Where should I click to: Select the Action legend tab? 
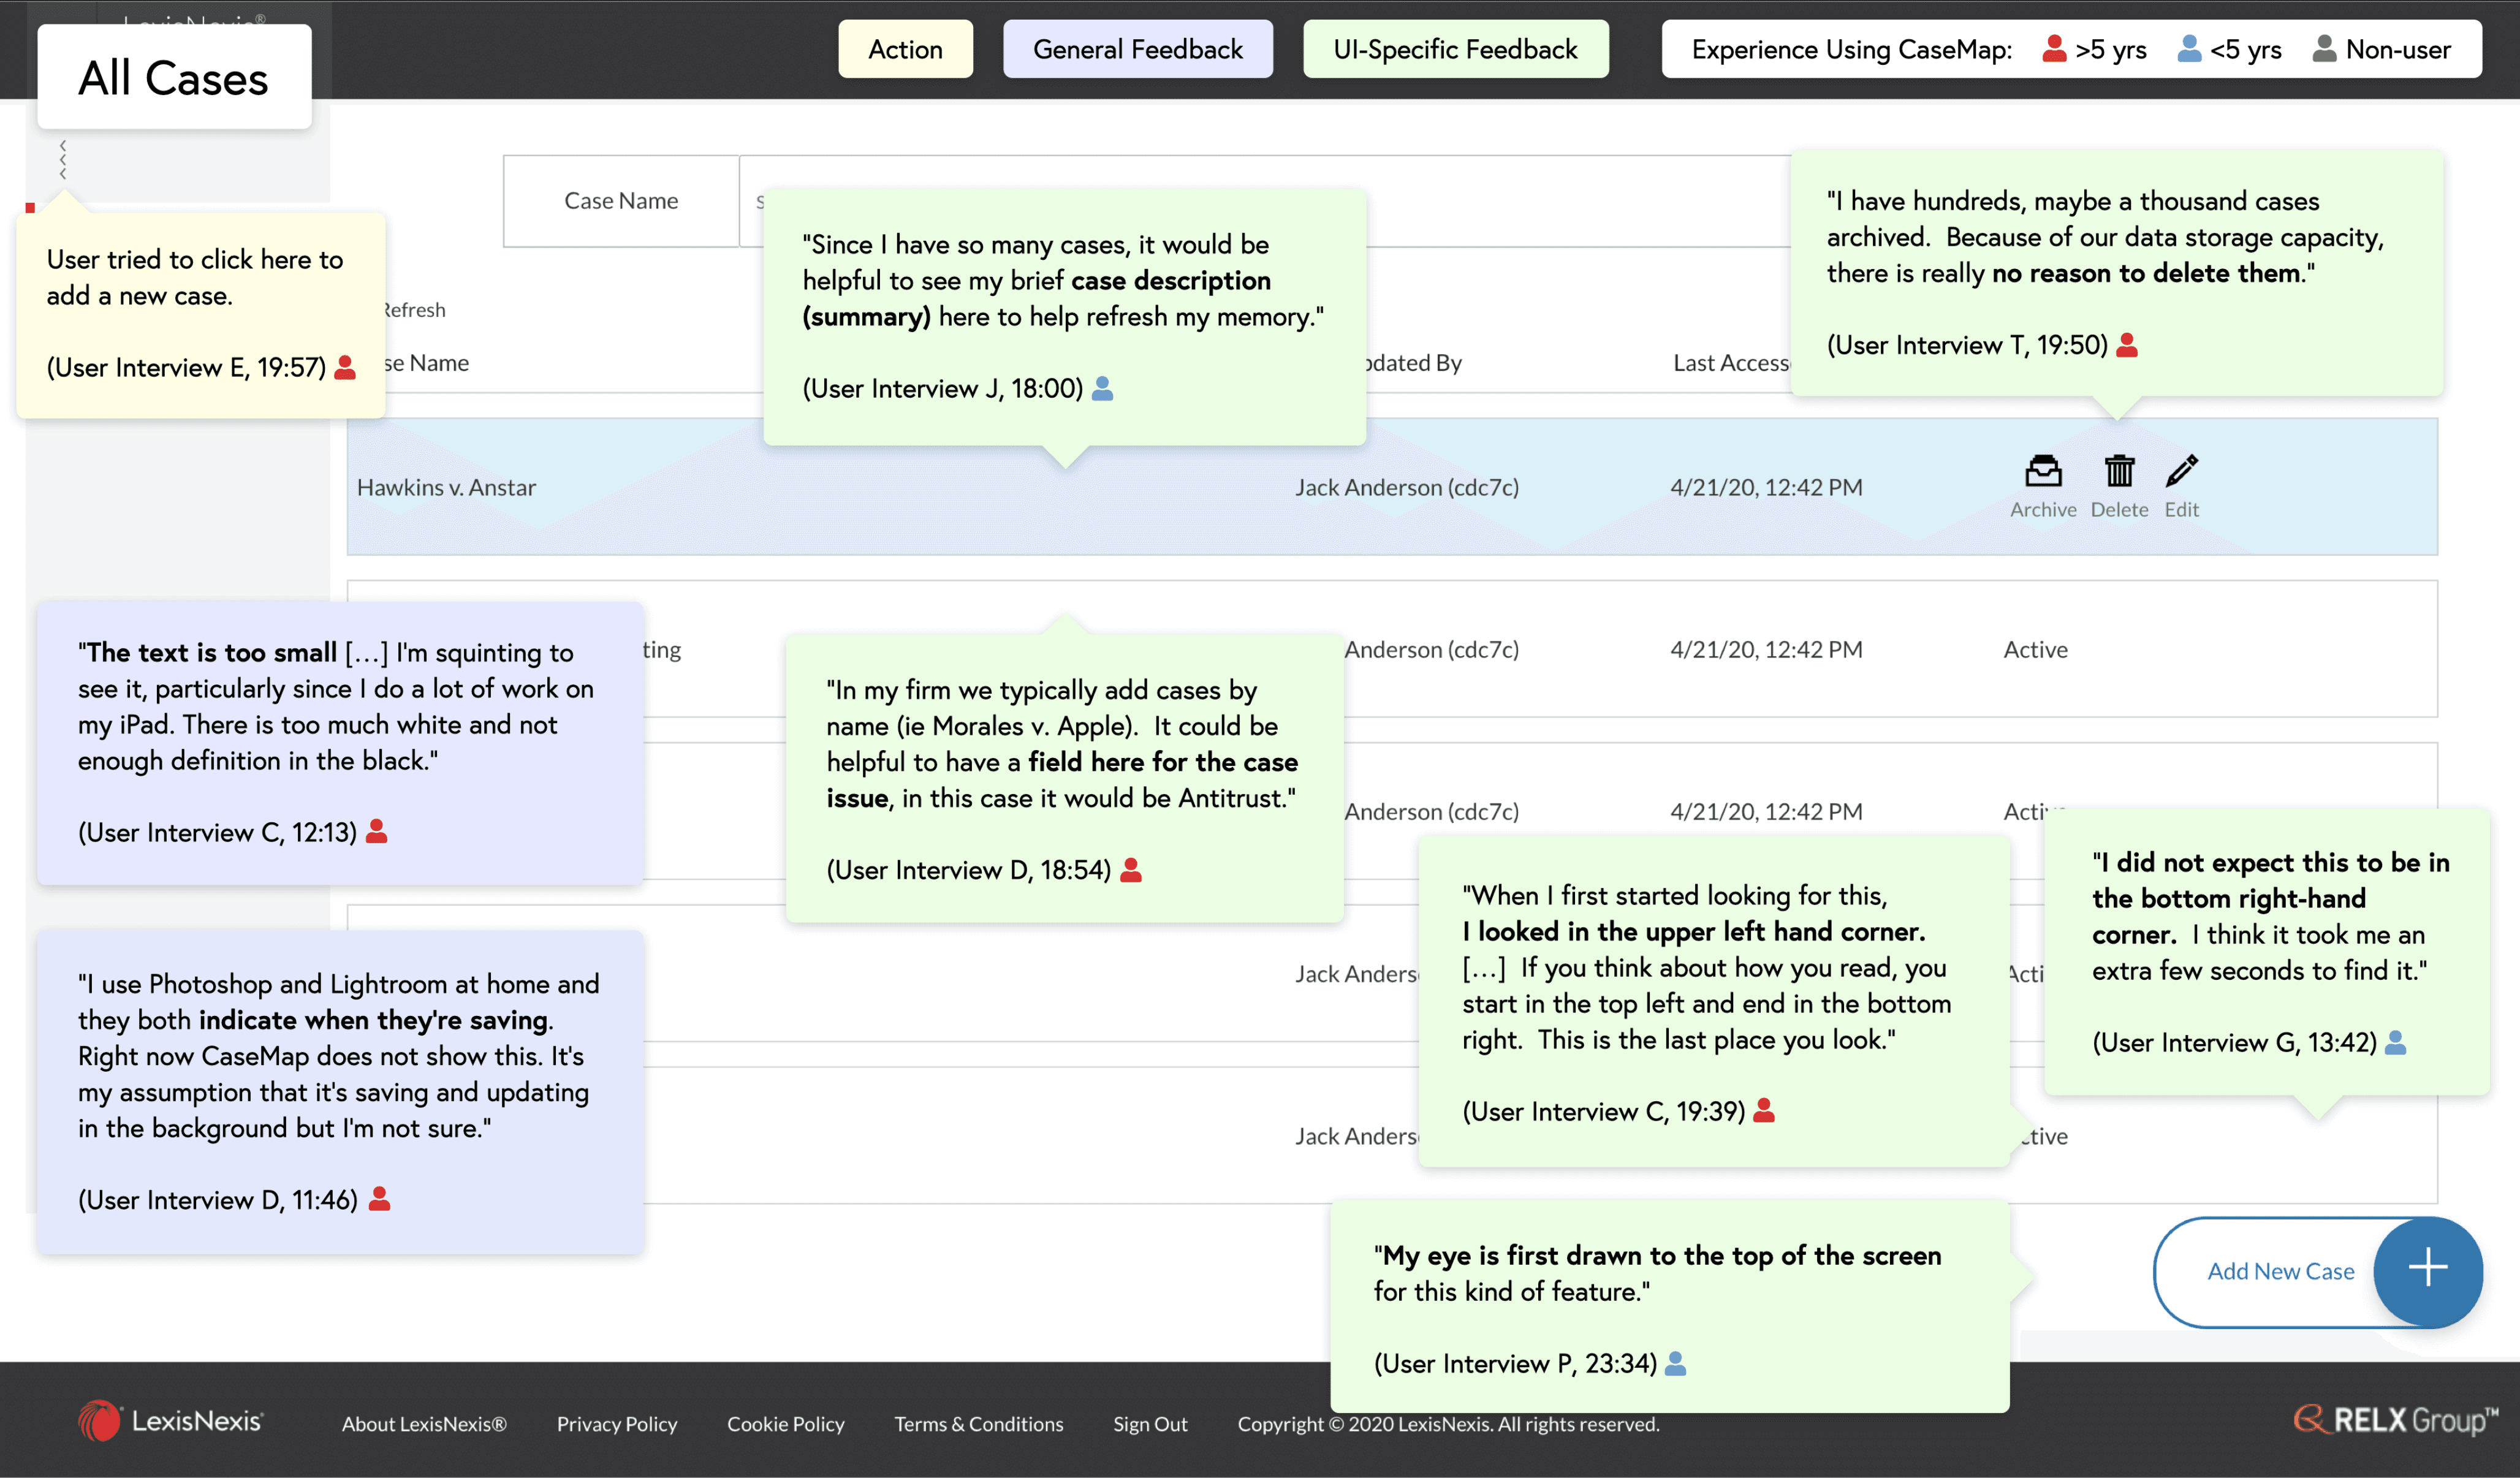tap(905, 49)
